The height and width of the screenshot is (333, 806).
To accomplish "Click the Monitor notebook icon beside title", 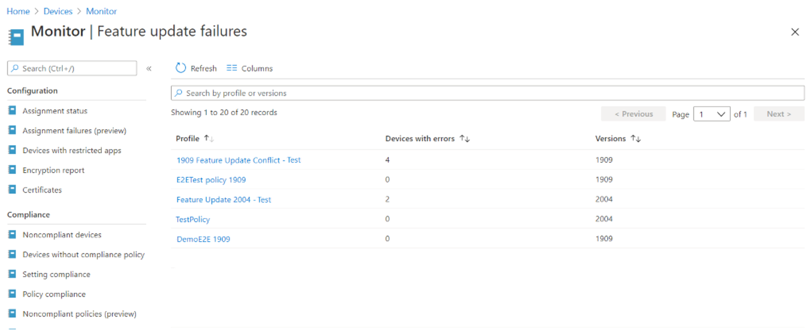I will click(16, 37).
